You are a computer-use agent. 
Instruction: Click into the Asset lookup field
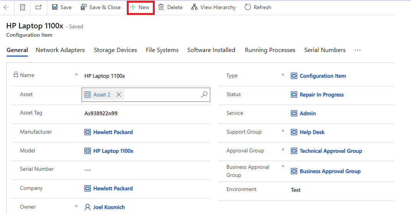click(x=146, y=95)
